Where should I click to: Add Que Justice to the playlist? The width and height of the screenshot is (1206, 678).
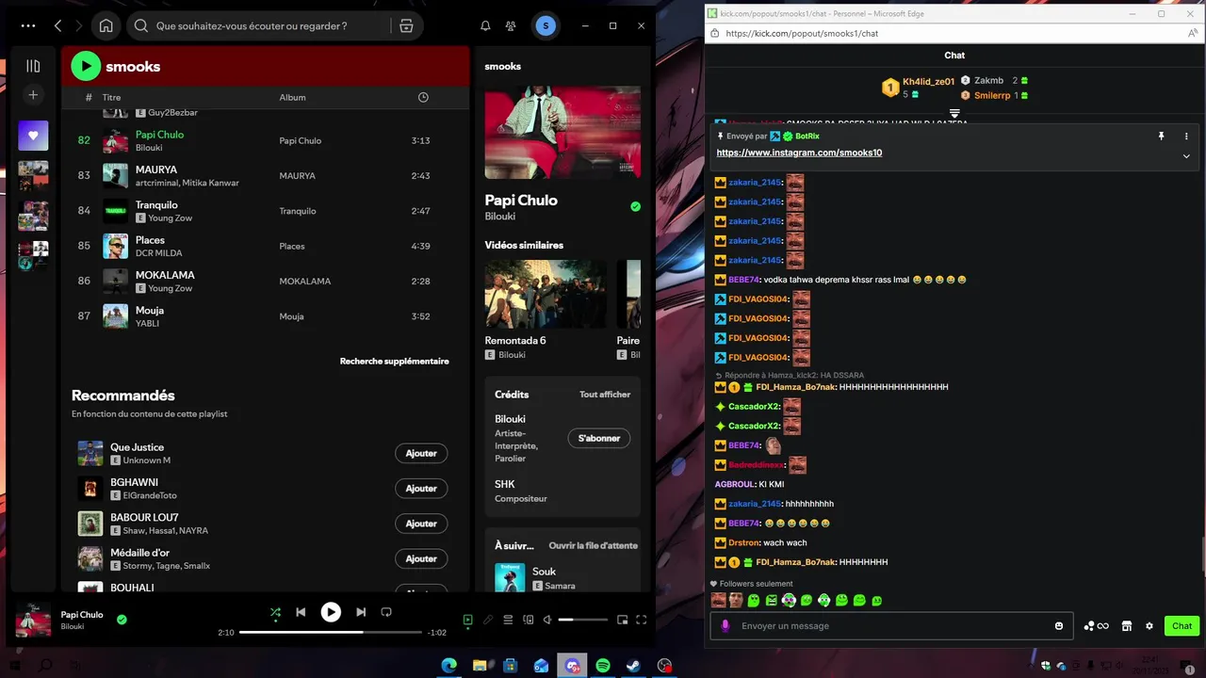(x=421, y=453)
